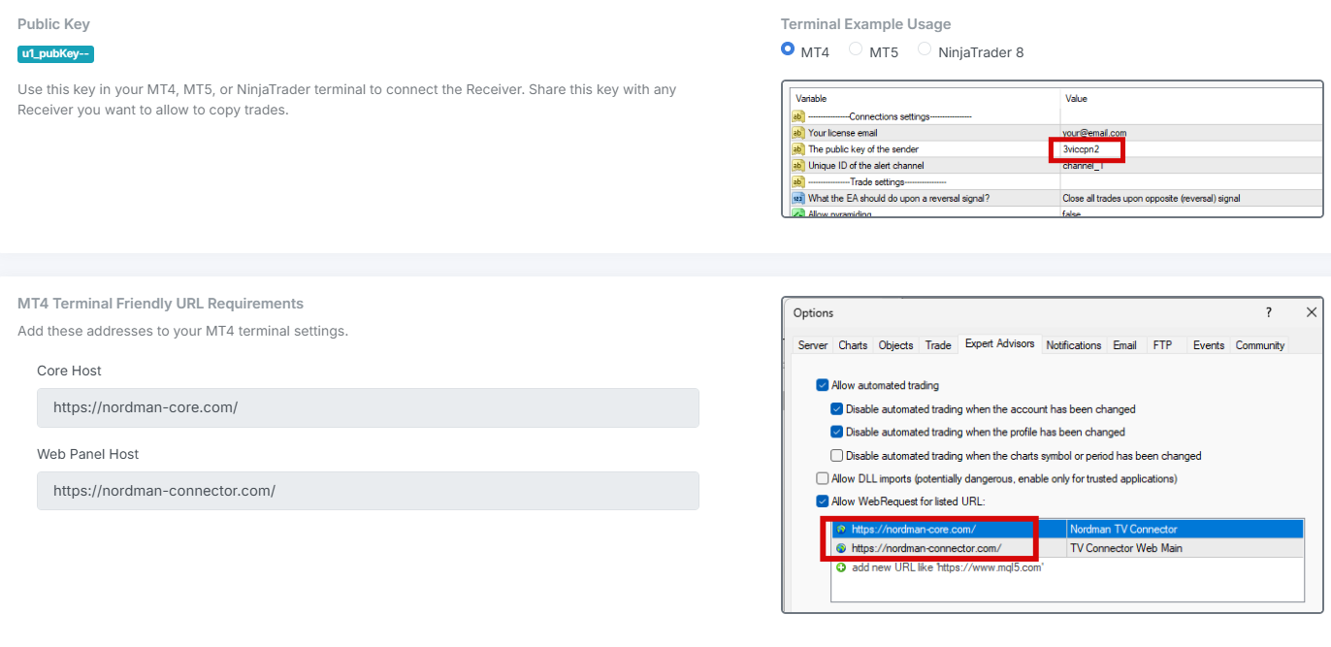Open the Server tab in Options dialog

[x=813, y=345]
